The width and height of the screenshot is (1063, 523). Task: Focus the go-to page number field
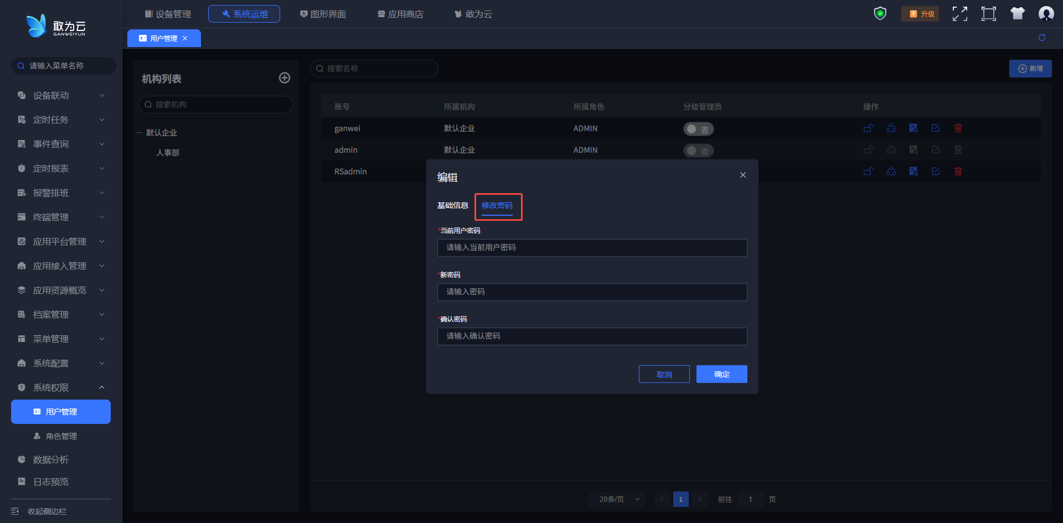[750, 499]
